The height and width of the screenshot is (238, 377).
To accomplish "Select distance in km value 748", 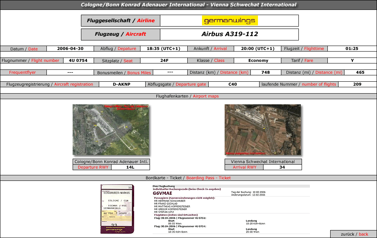I will [265, 72].
